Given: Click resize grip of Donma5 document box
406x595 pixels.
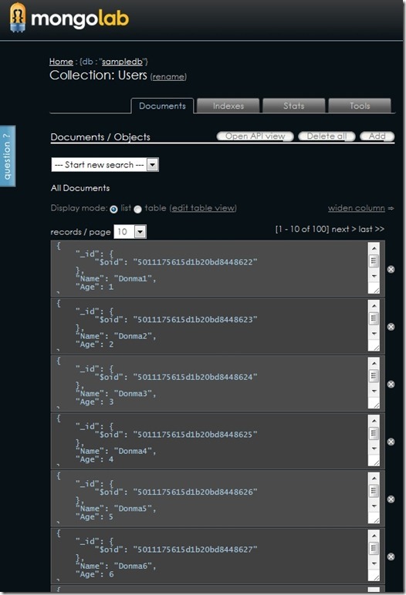Looking at the screenshot, I should click(x=376, y=520).
